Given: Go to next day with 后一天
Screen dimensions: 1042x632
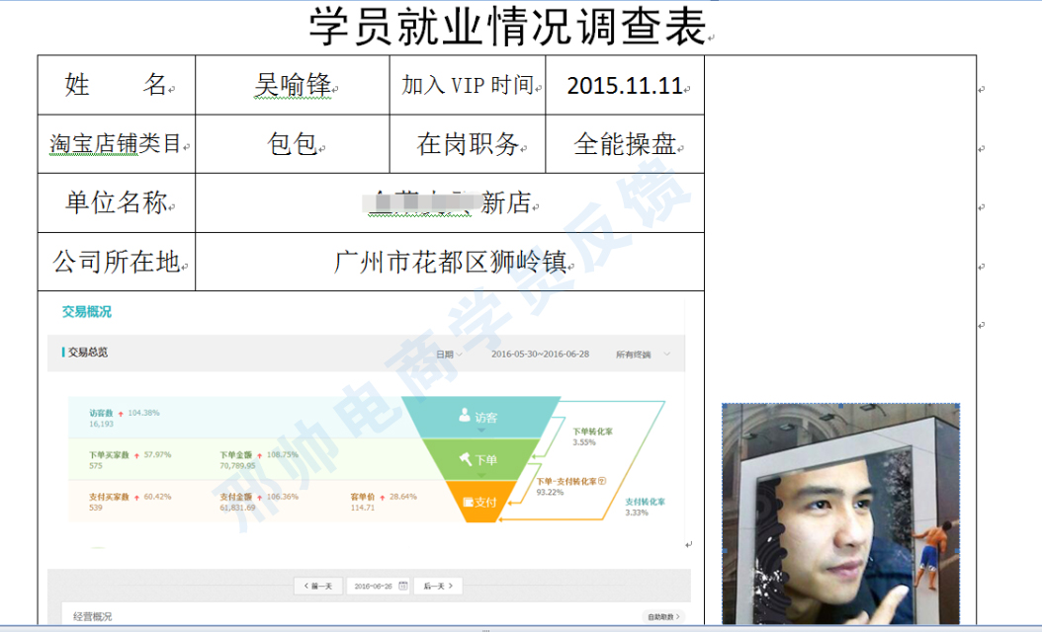Looking at the screenshot, I should (x=438, y=586).
